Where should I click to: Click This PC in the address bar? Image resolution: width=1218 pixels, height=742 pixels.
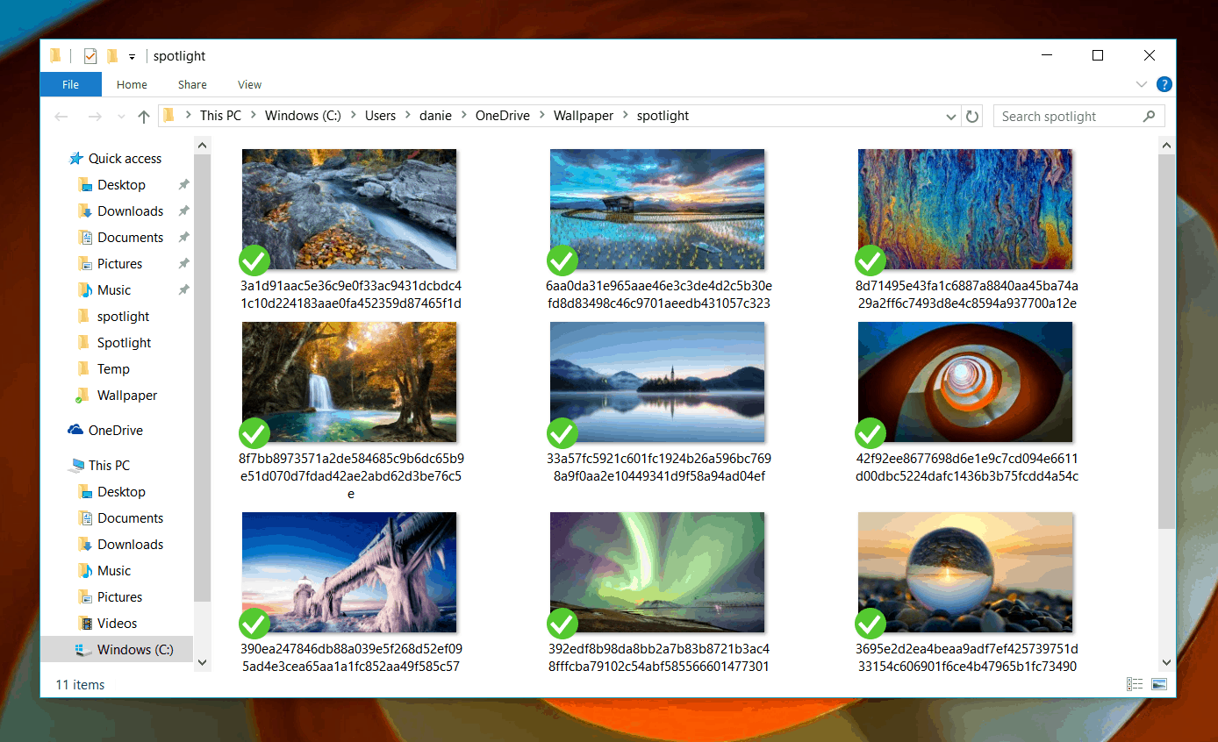[x=220, y=116]
